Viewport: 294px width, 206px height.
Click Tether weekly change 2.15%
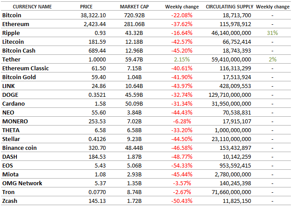coord(182,60)
